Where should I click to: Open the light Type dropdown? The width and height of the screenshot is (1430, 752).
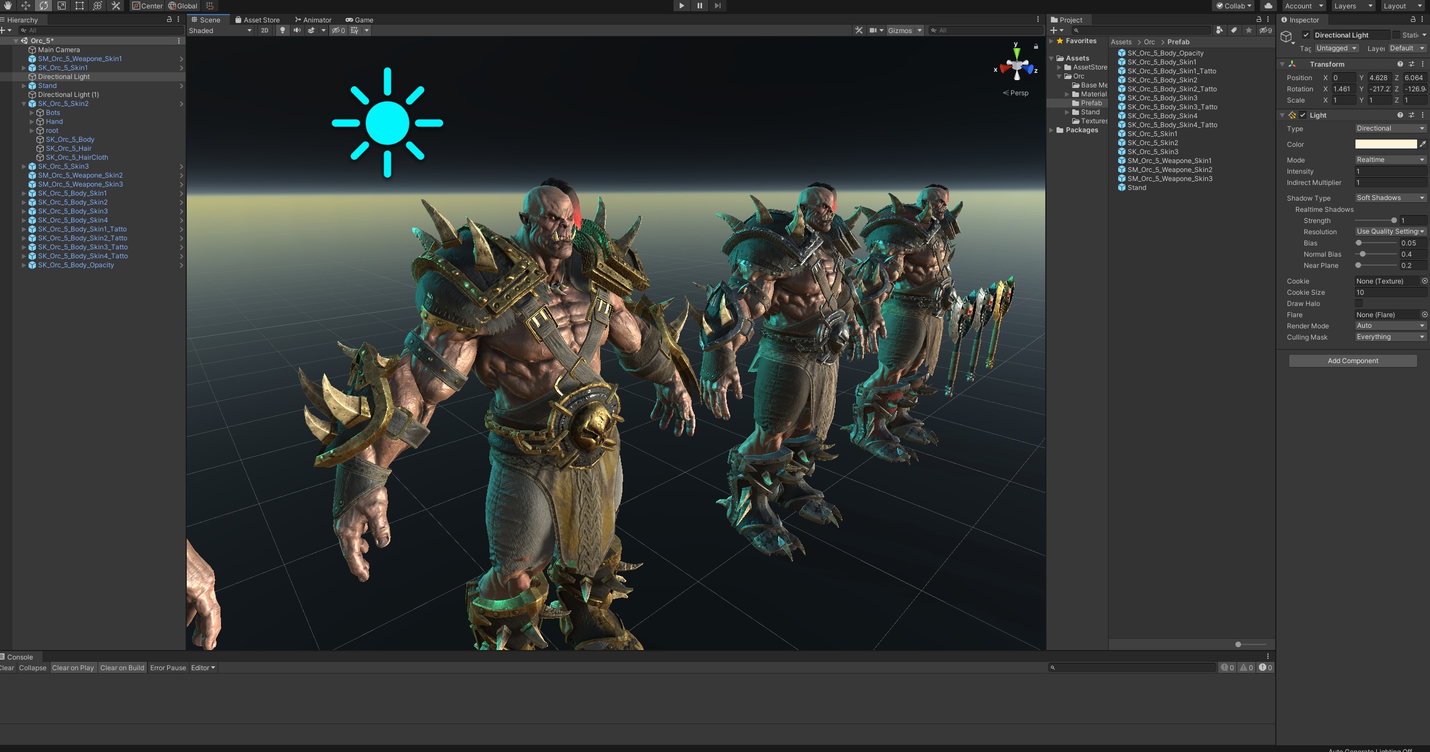click(1391, 128)
